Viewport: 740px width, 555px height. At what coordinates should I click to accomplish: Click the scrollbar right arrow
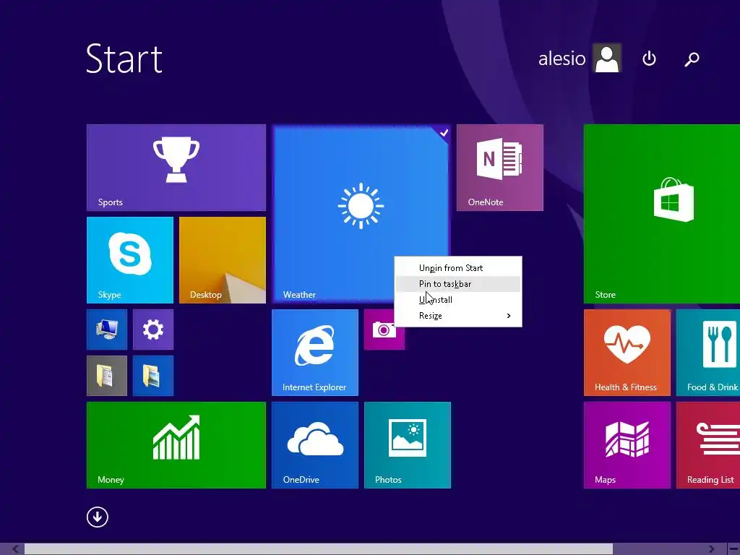click(712, 549)
